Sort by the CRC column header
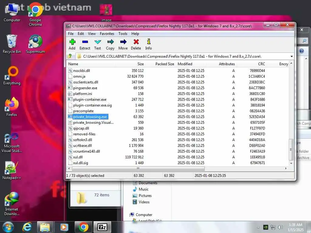311x233 pixels. click(x=251, y=64)
